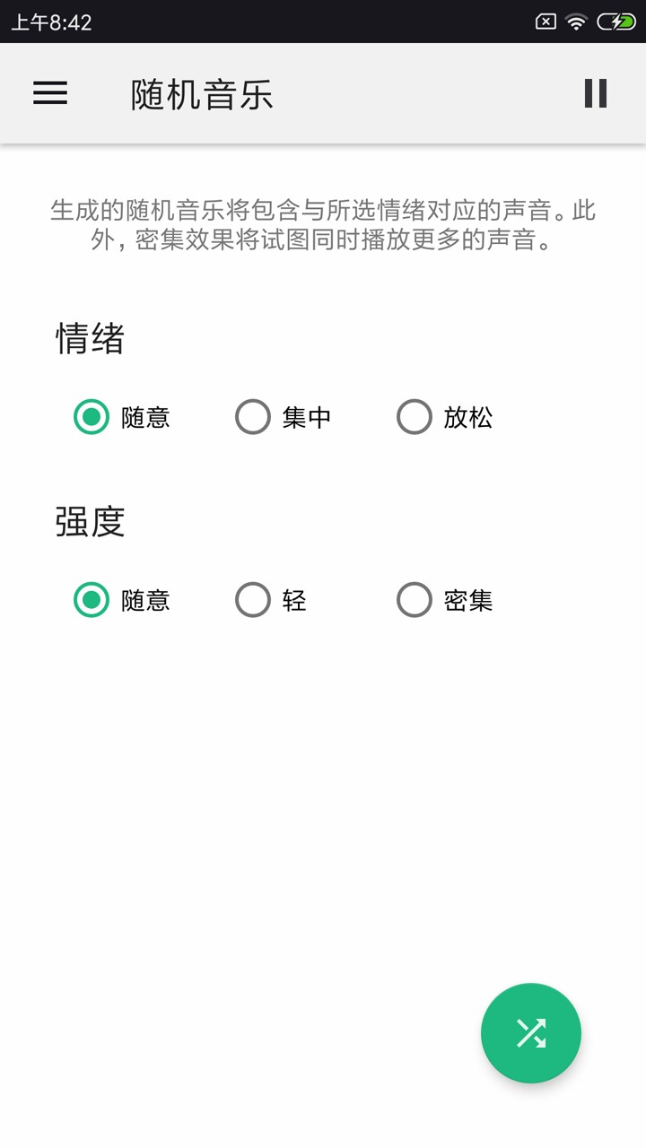Tap the 密集 text label
Viewport: 646px width, 1148px height.
[467, 600]
